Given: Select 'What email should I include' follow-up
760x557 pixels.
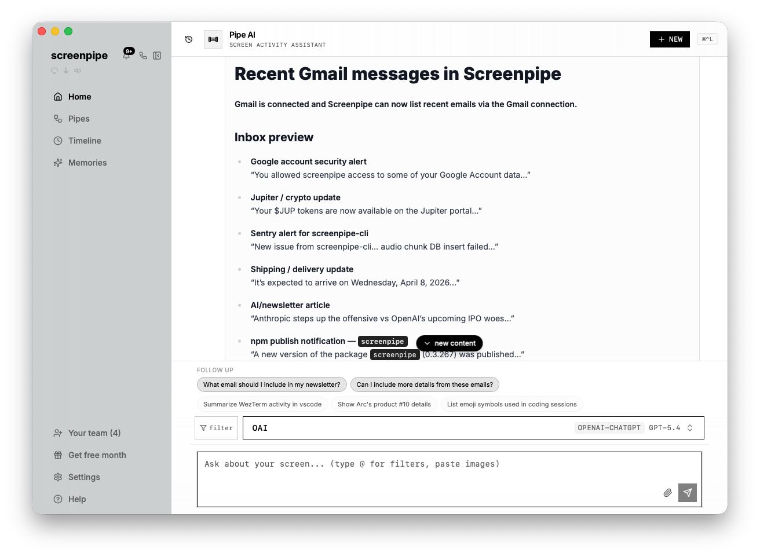Looking at the screenshot, I should coord(272,384).
